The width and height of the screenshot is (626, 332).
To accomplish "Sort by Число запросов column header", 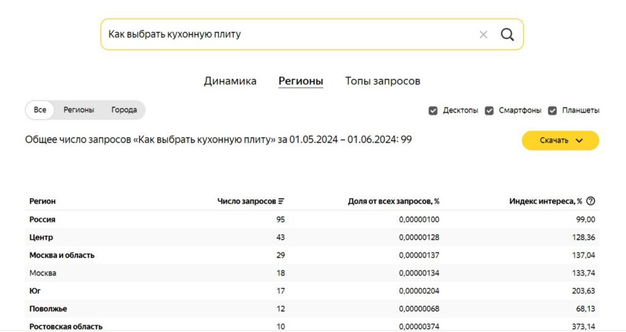I will pos(246,201).
